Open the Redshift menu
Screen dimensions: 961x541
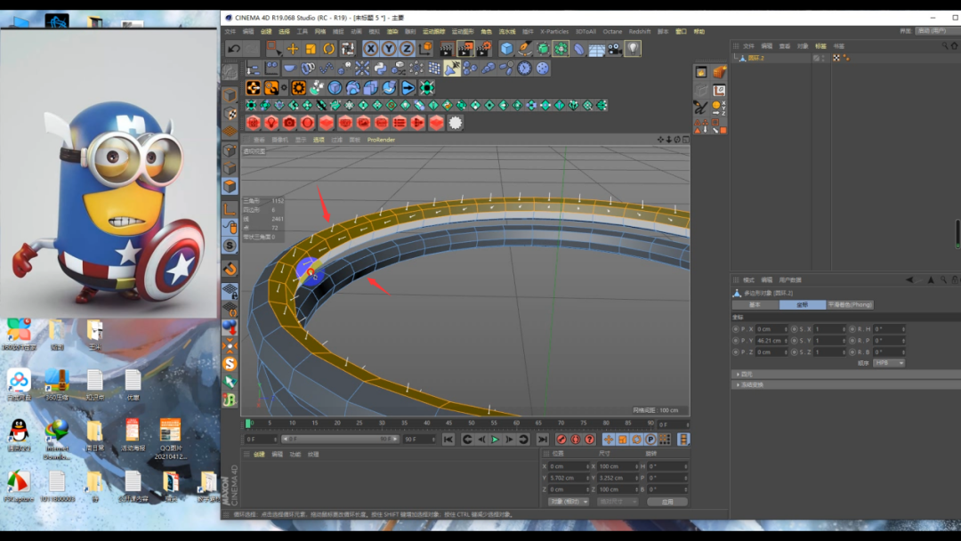(640, 31)
